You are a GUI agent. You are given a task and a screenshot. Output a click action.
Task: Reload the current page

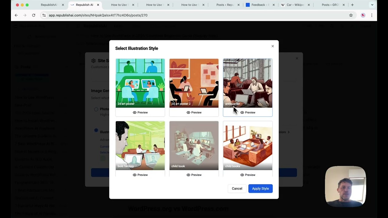(x=34, y=15)
